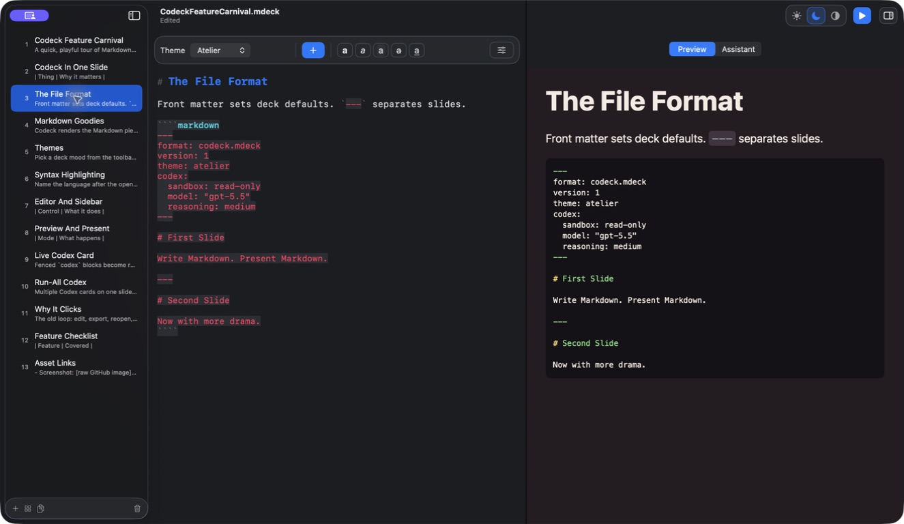904x524 pixels.
Task: Click the blue plus add button in toolbar
Action: [x=313, y=50]
